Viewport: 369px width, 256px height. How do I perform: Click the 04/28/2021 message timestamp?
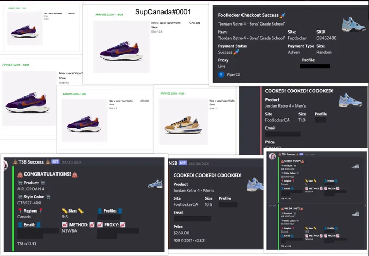(x=199, y=164)
